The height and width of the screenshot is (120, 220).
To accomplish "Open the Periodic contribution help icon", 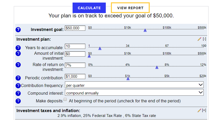I will [18, 78].
